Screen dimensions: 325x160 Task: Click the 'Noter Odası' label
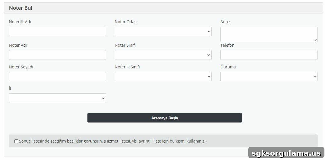point(126,22)
